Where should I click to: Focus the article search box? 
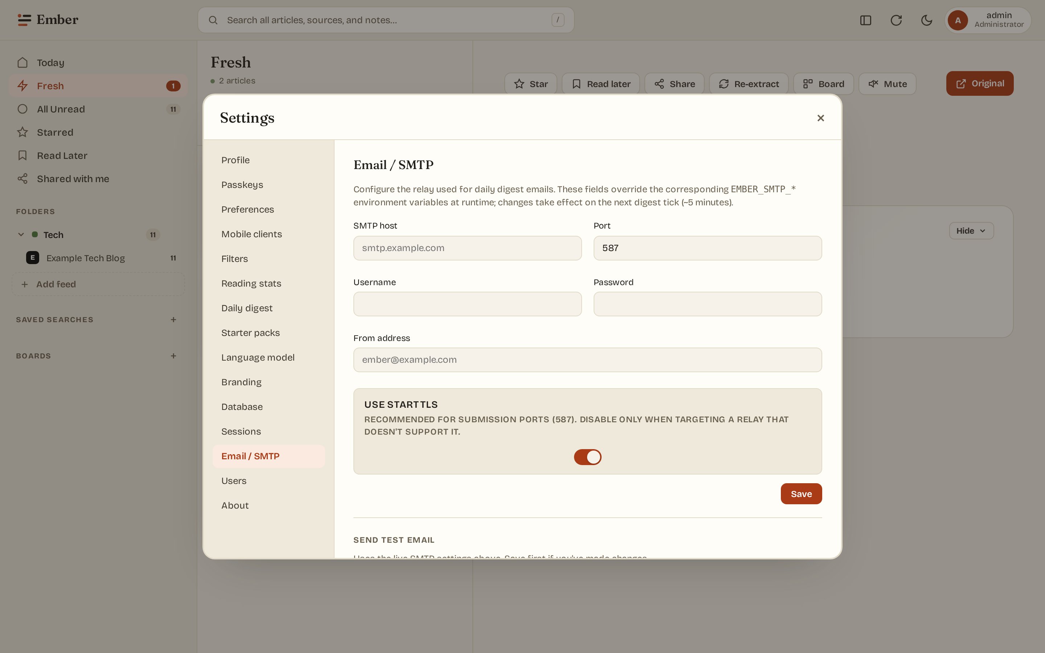(386, 20)
